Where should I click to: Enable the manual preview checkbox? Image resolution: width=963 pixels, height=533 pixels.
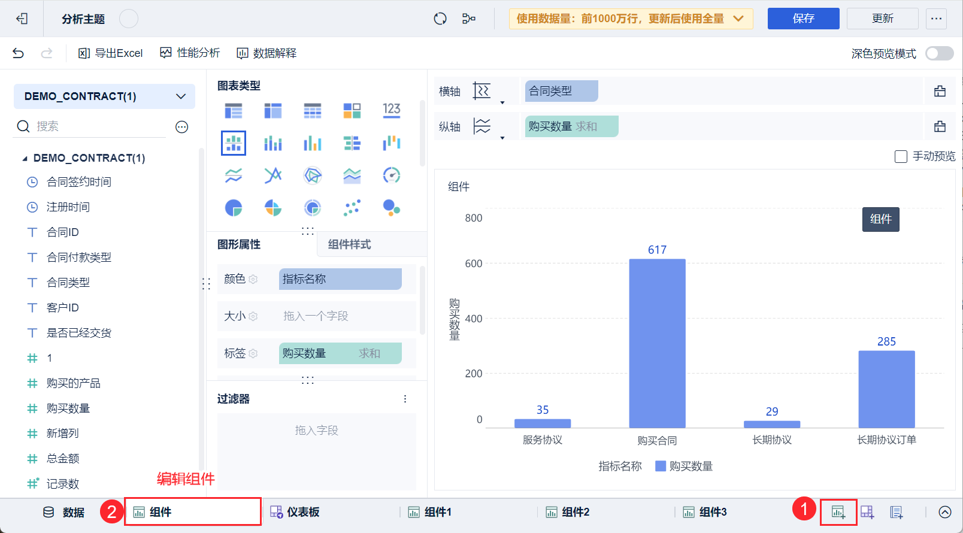click(901, 156)
